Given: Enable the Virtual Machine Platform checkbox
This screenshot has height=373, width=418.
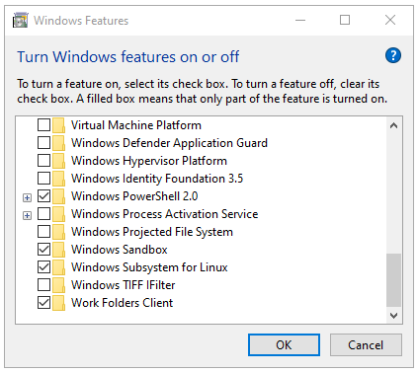Looking at the screenshot, I should tap(43, 125).
